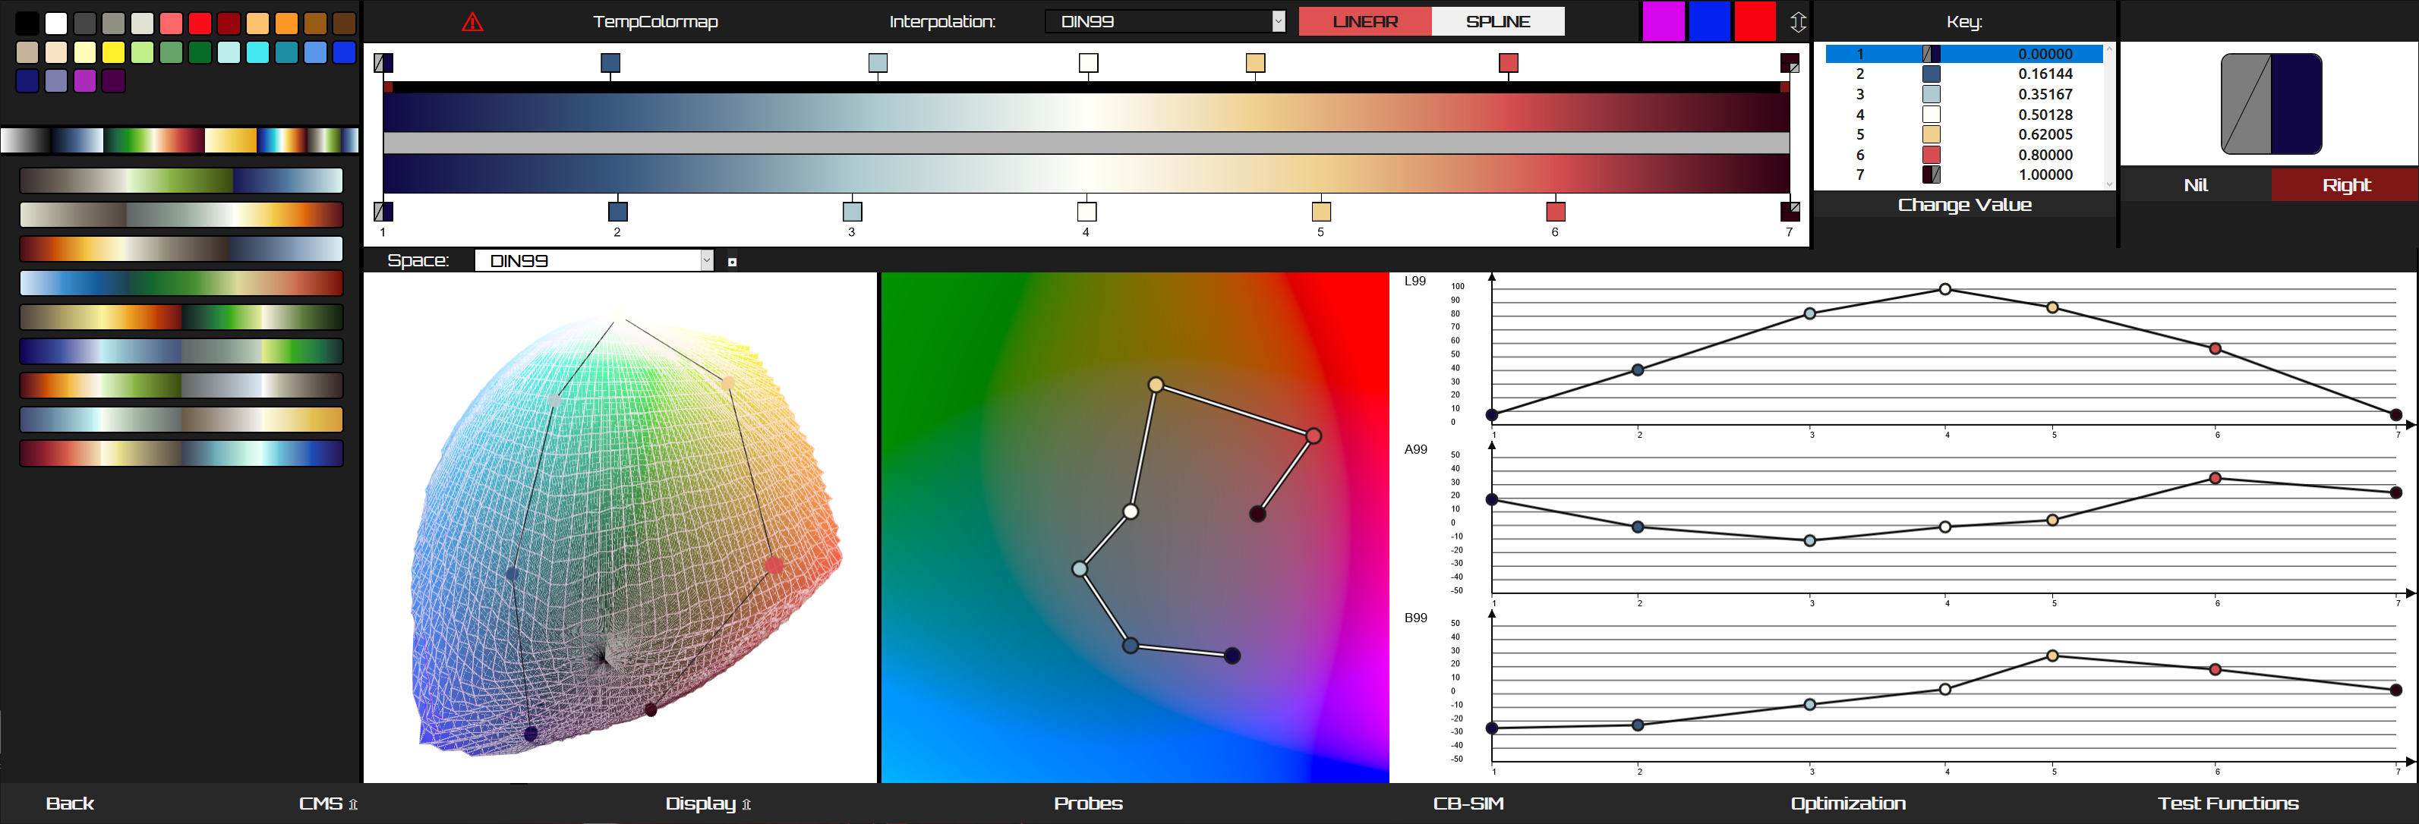Select the black palette swatch
2419x824 pixels.
pos(27,24)
